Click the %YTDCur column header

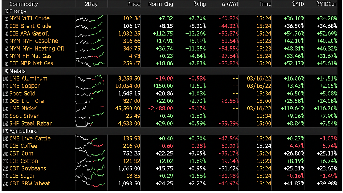pyautogui.click(x=326, y=4)
